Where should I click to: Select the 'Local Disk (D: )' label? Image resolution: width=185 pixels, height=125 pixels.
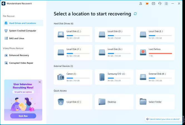[x=115, y=31]
